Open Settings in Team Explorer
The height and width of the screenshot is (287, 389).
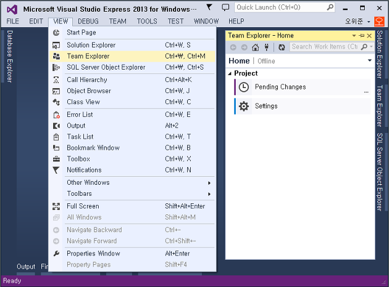click(x=302, y=106)
